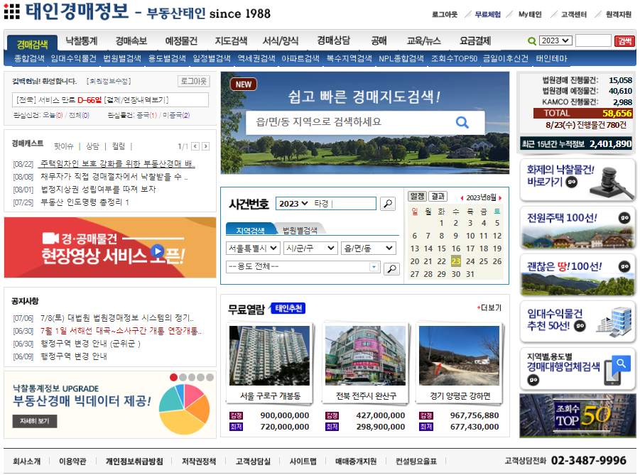Image resolution: width=640 pixels, height=475 pixels.
Task: Click the go icon on 전원주택 100선 banner
Action: point(624,217)
